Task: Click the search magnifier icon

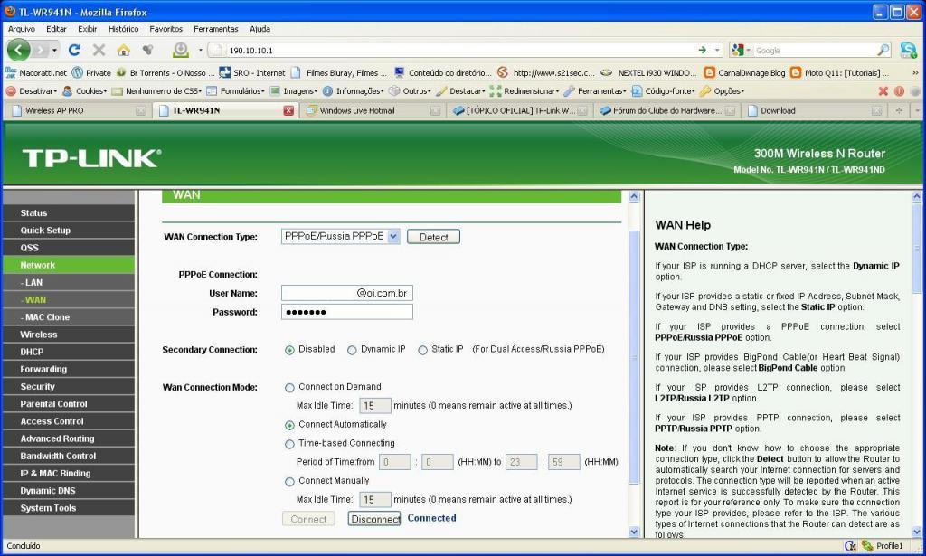Action: click(883, 50)
